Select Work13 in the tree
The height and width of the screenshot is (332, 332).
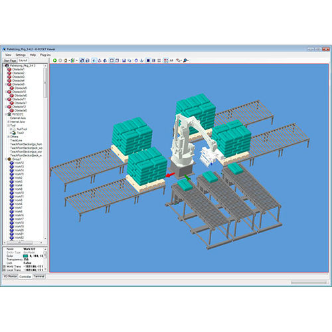click(x=19, y=167)
